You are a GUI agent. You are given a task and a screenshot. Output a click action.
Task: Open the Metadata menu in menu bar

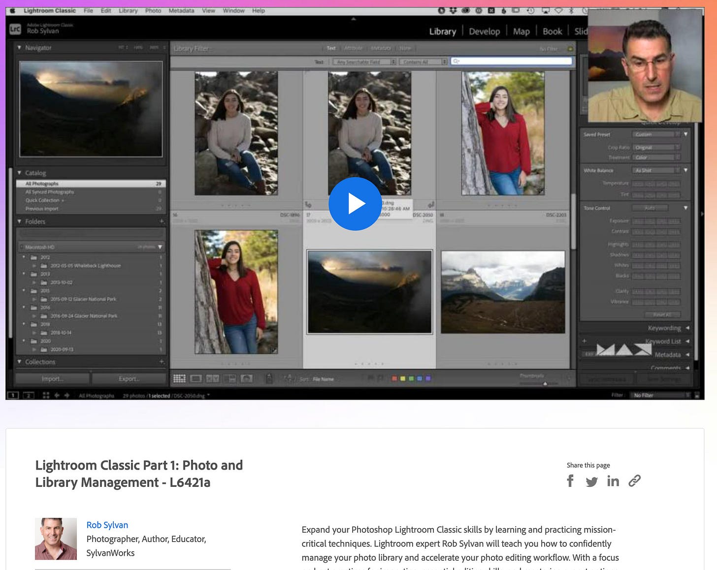[181, 10]
